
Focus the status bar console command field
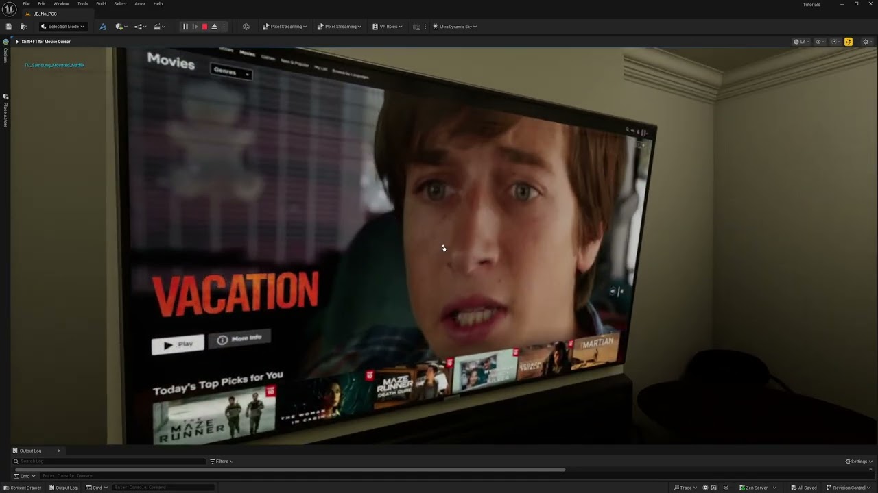163,488
